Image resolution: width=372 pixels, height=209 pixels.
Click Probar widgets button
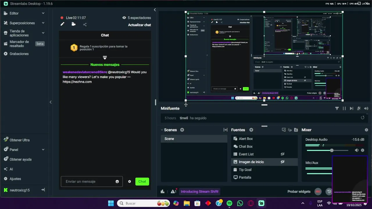(x=299, y=192)
